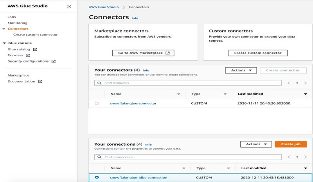
Task: Go to previous page of connections
Action: point(289,157)
